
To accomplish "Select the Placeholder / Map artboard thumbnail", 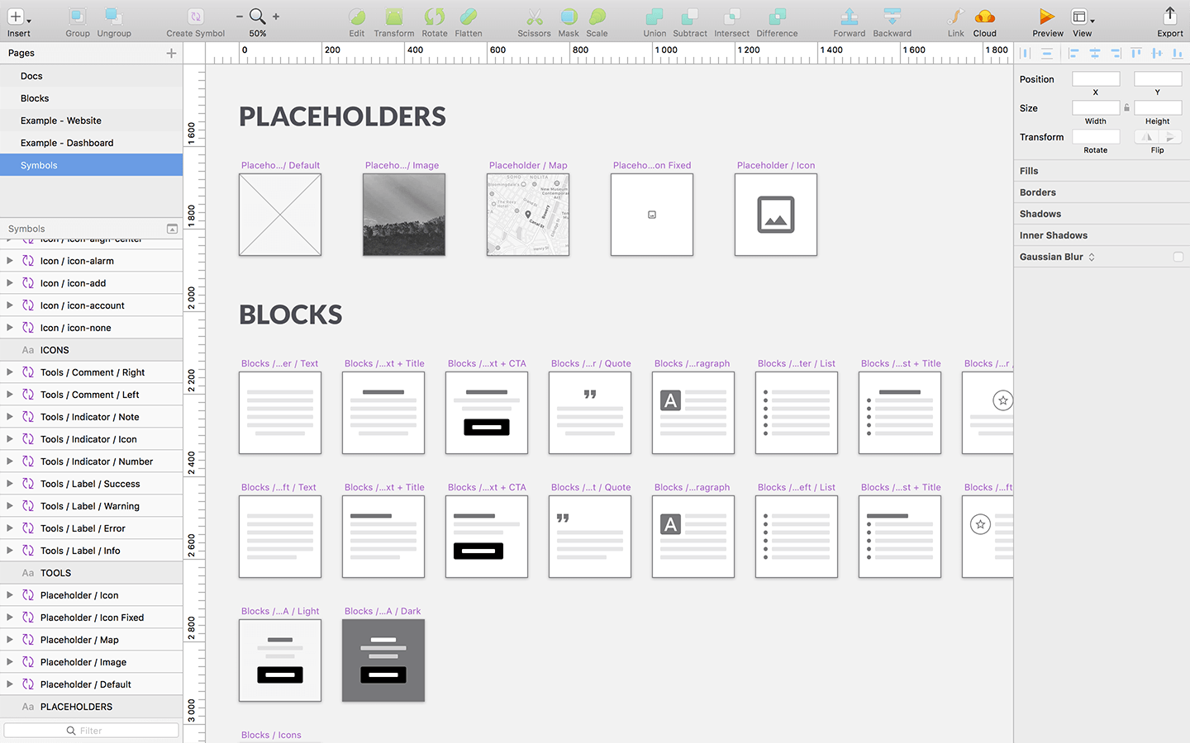I will click(528, 215).
